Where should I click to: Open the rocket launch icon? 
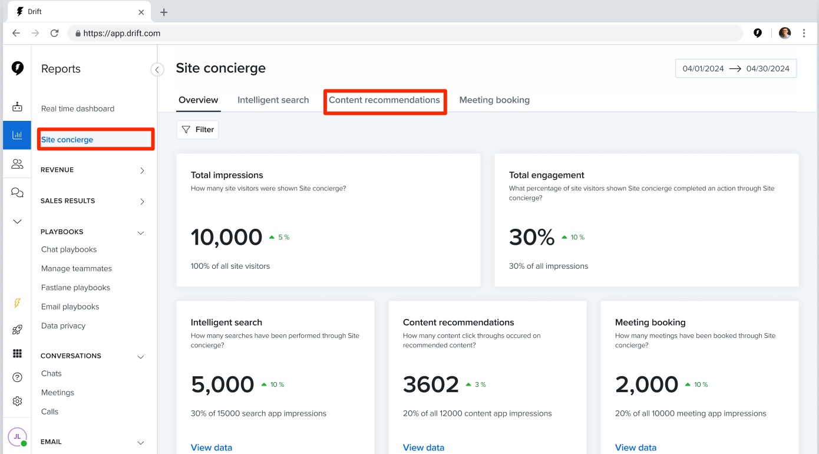(x=17, y=330)
